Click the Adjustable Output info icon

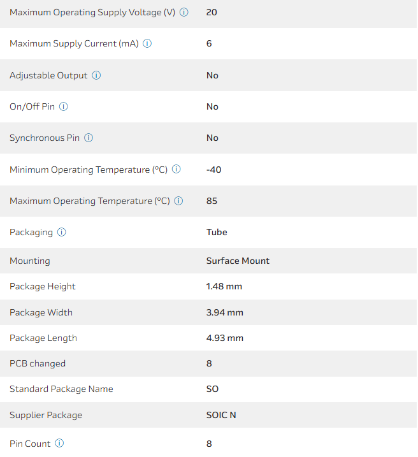pyautogui.click(x=96, y=75)
